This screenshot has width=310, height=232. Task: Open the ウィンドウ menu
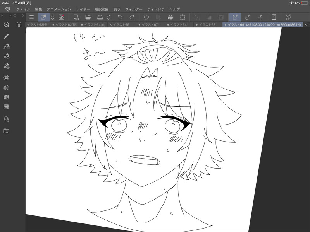tap(156, 9)
